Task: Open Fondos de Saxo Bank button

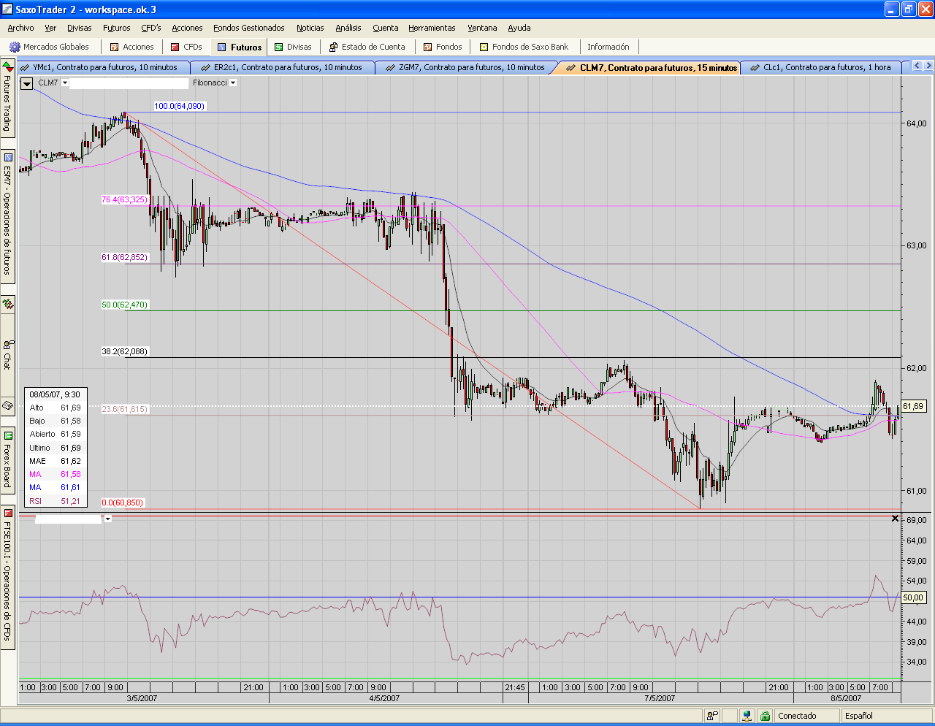Action: pos(524,47)
